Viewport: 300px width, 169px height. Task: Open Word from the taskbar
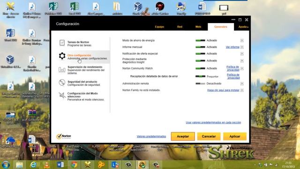pyautogui.click(x=60, y=165)
